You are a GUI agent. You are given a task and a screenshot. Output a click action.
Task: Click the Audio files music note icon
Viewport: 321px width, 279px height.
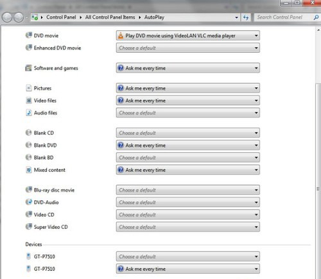[29, 113]
